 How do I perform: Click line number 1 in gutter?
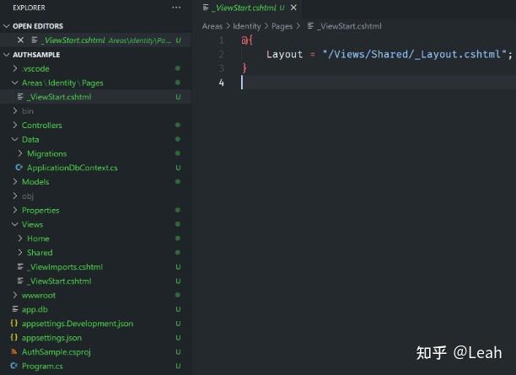(221, 40)
